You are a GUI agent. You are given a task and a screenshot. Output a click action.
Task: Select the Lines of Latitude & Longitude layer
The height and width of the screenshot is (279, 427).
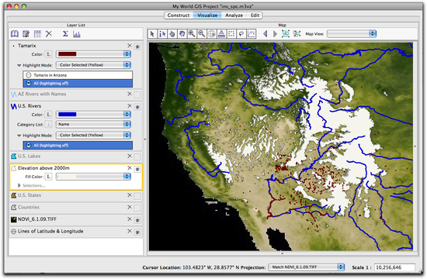click(x=76, y=232)
